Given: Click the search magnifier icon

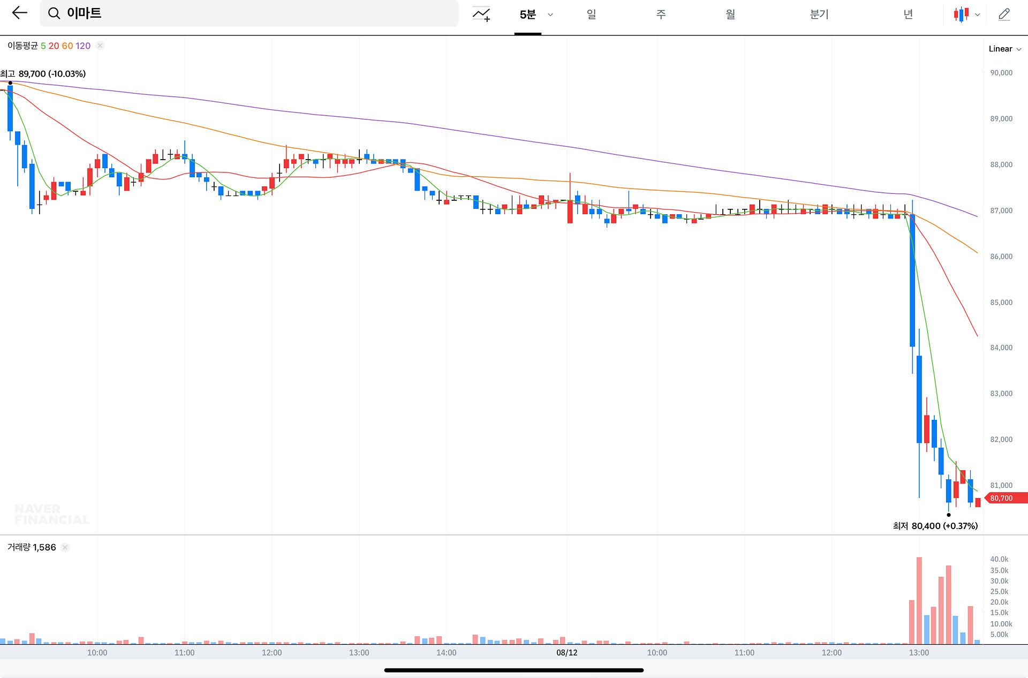Looking at the screenshot, I should click(54, 13).
